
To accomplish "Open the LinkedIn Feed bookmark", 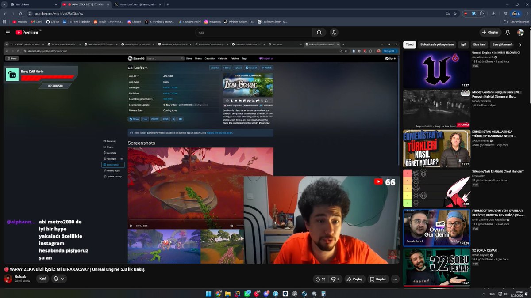I will pos(76,22).
